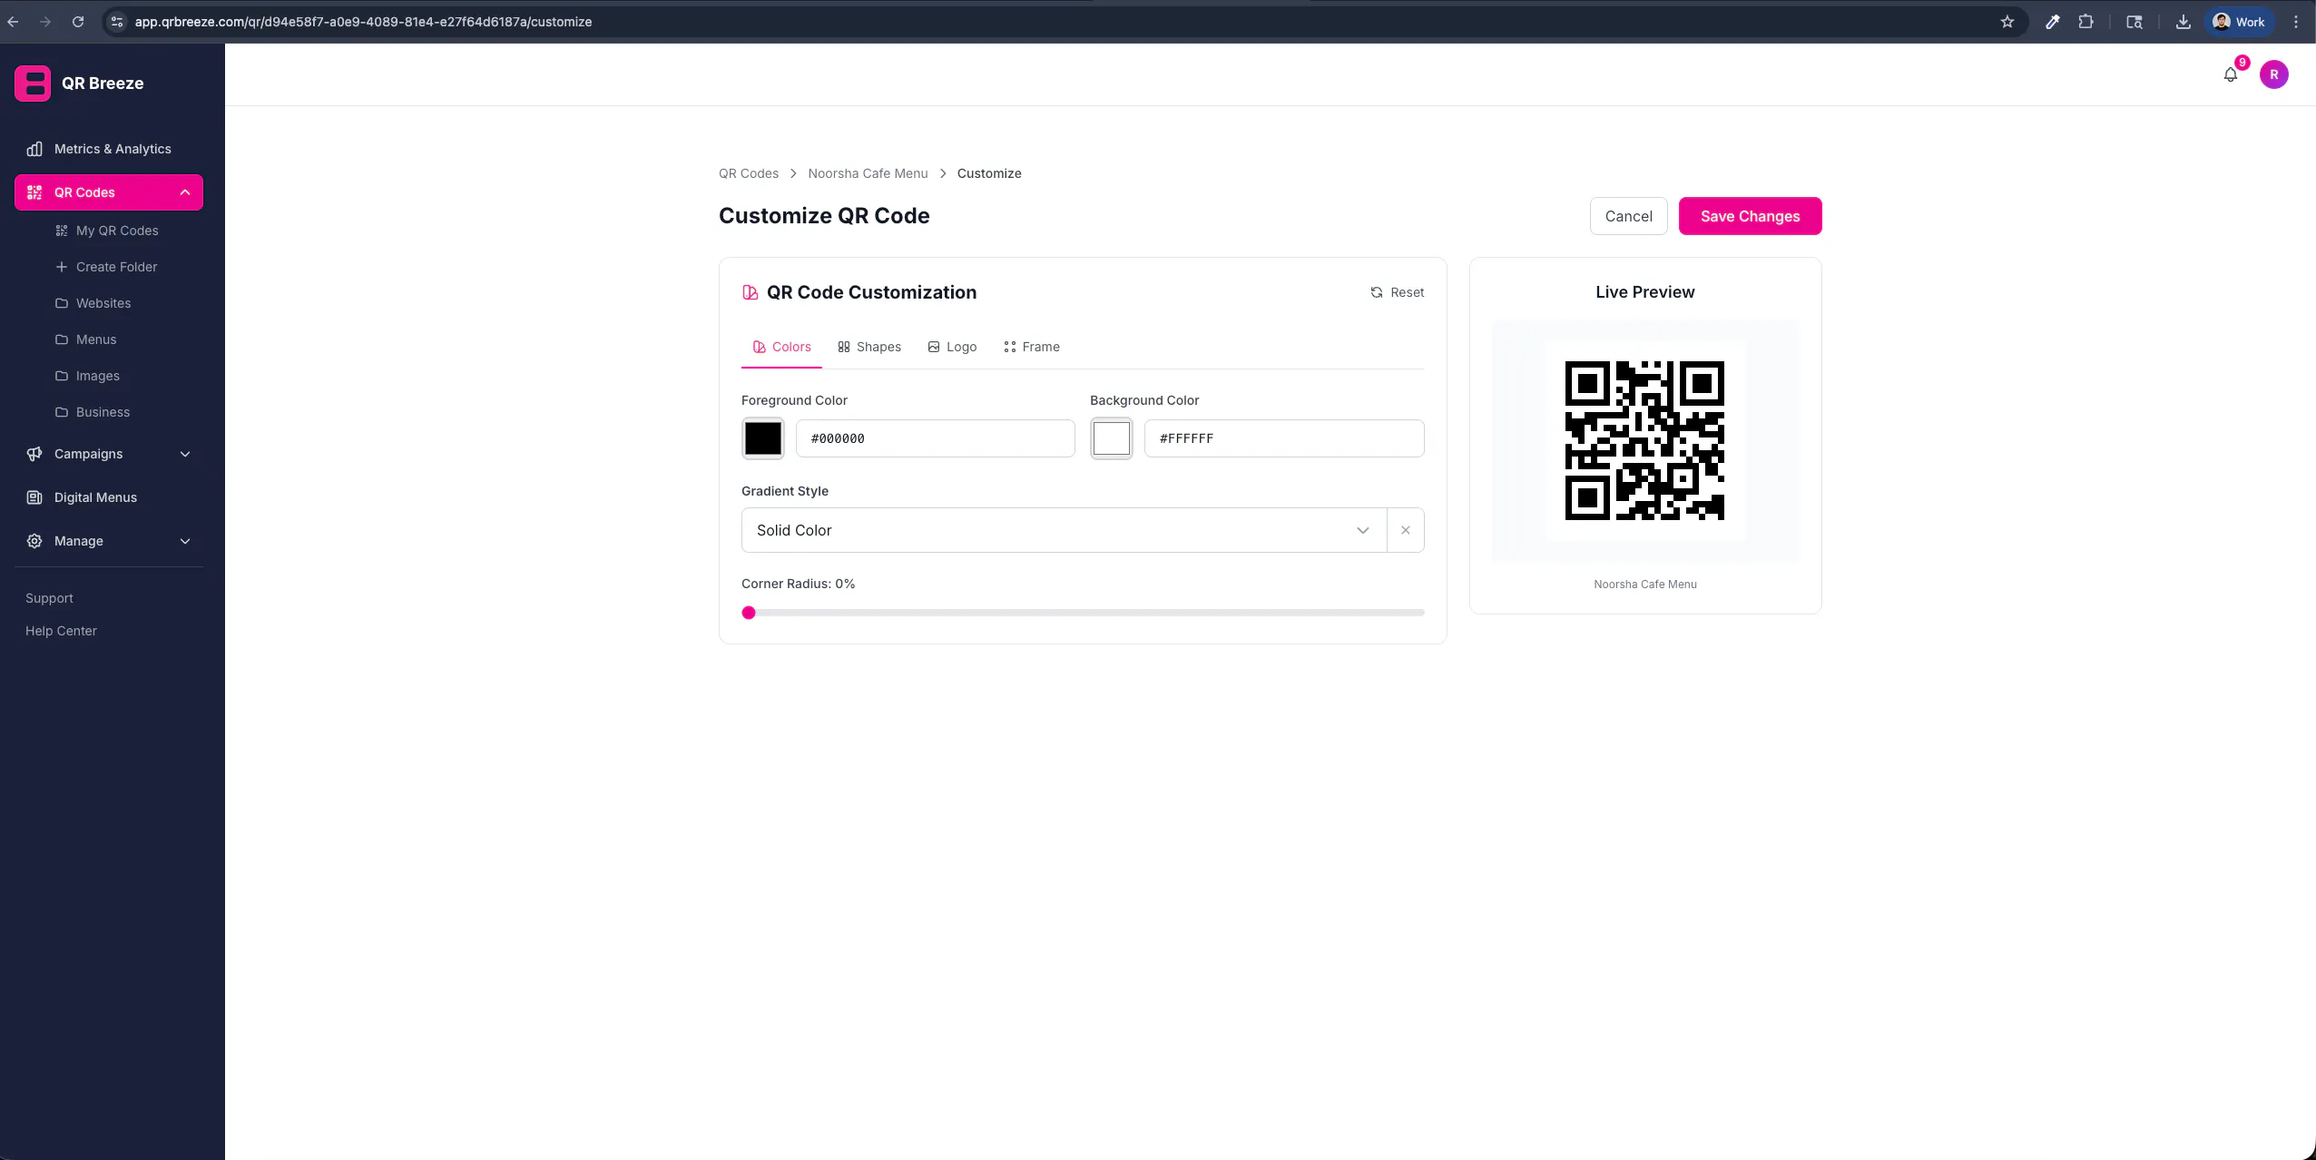
Task: Clear the Gradient Style selection
Action: click(x=1405, y=530)
